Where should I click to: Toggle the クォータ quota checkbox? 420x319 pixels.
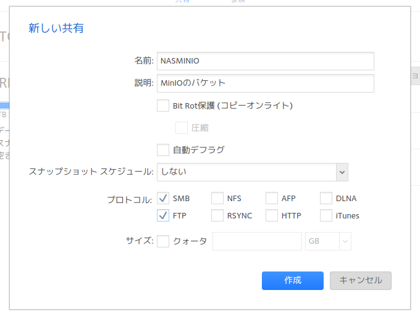(x=163, y=241)
